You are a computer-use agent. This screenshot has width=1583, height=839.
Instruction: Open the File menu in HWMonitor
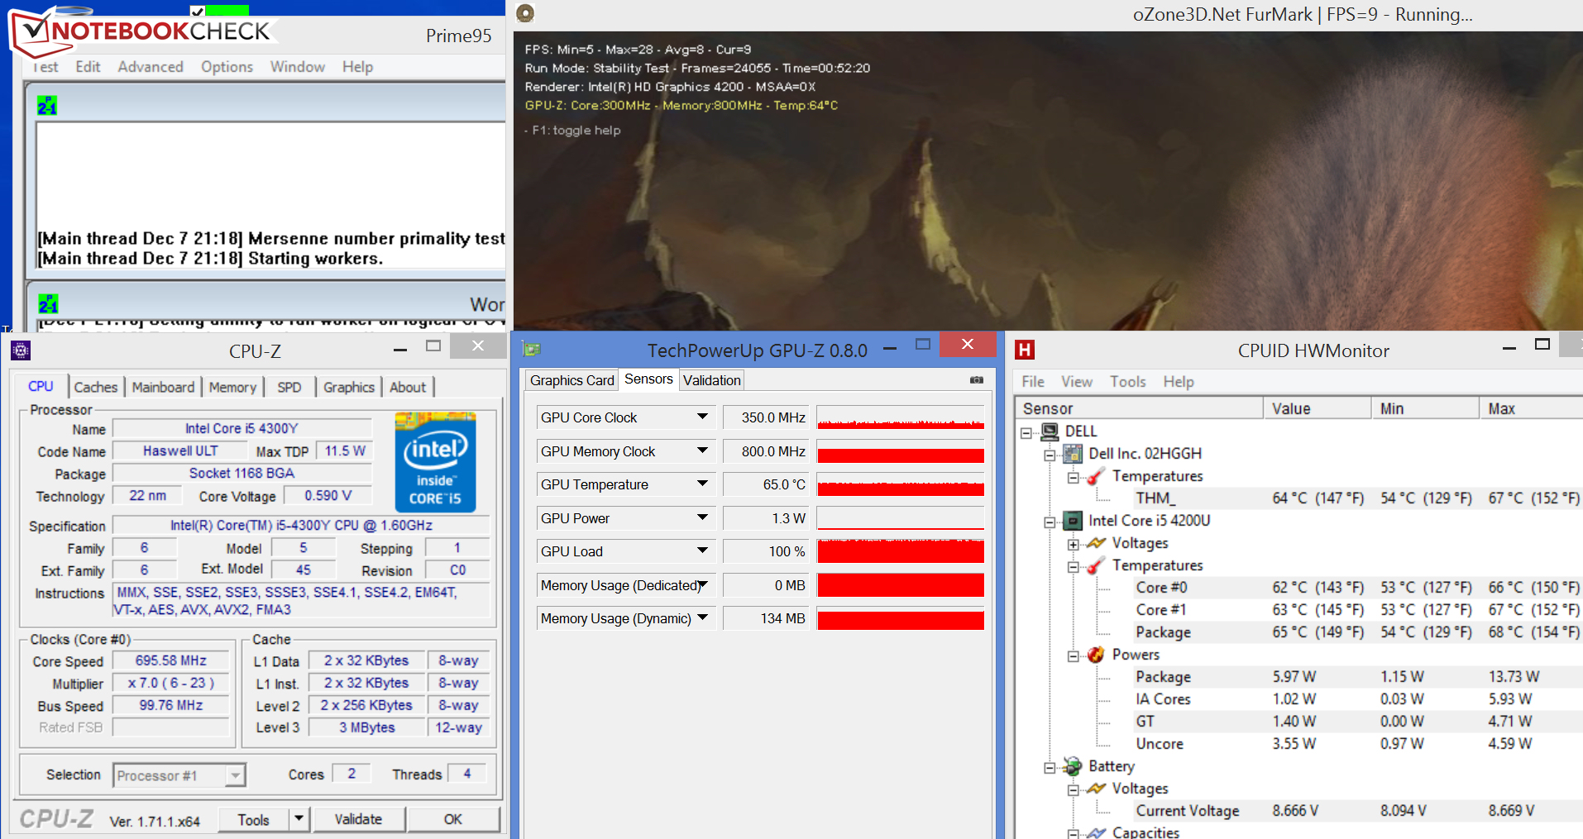pyautogui.click(x=1032, y=382)
